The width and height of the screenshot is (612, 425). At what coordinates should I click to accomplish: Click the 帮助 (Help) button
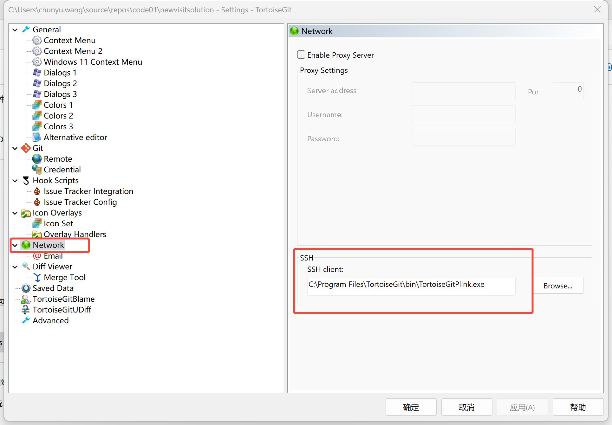[578, 407]
